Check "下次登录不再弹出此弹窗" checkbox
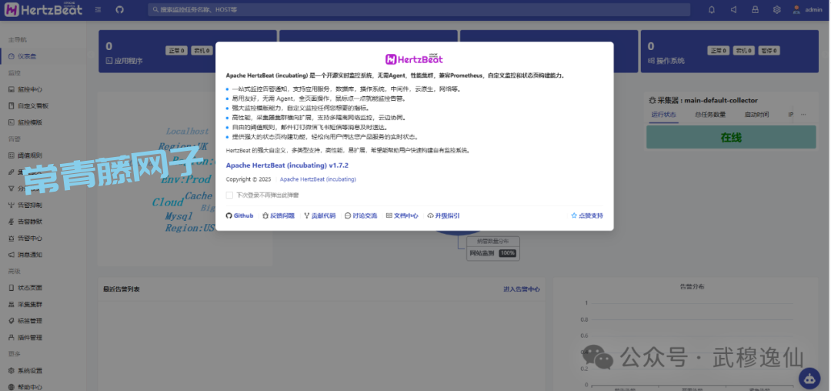 tap(229, 195)
